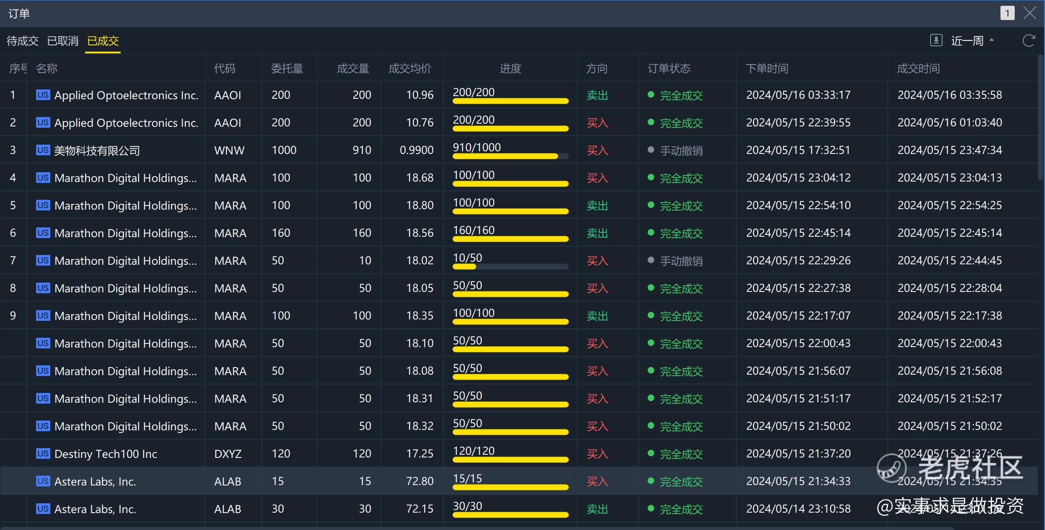Click the US icon beside Destiny Tech100 Inc
Image resolution: width=1045 pixels, height=530 pixels.
click(43, 453)
